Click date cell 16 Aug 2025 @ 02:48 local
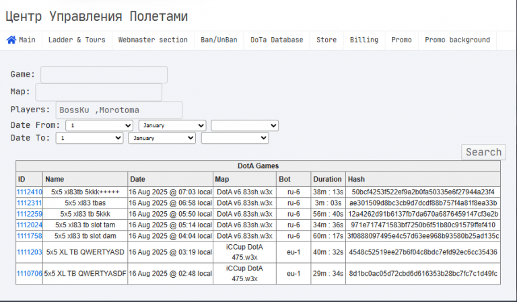The height and width of the screenshot is (302, 517). (170, 274)
